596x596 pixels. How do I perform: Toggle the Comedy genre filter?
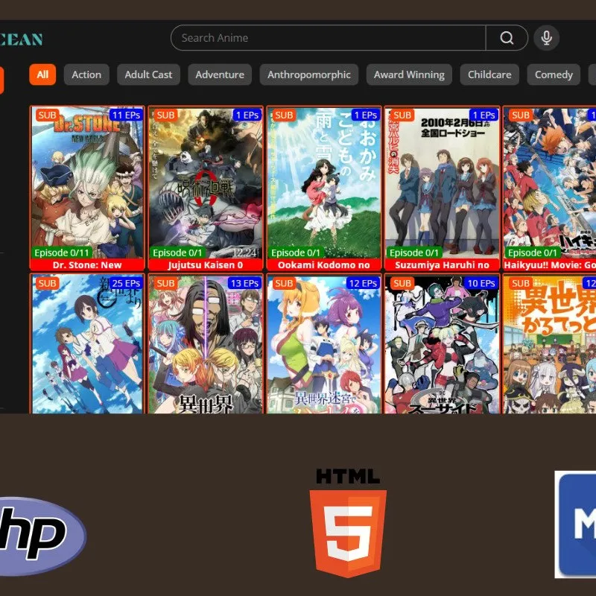point(552,74)
